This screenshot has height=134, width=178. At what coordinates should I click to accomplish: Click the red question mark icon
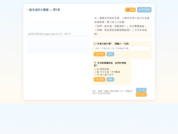[x=95, y=63]
